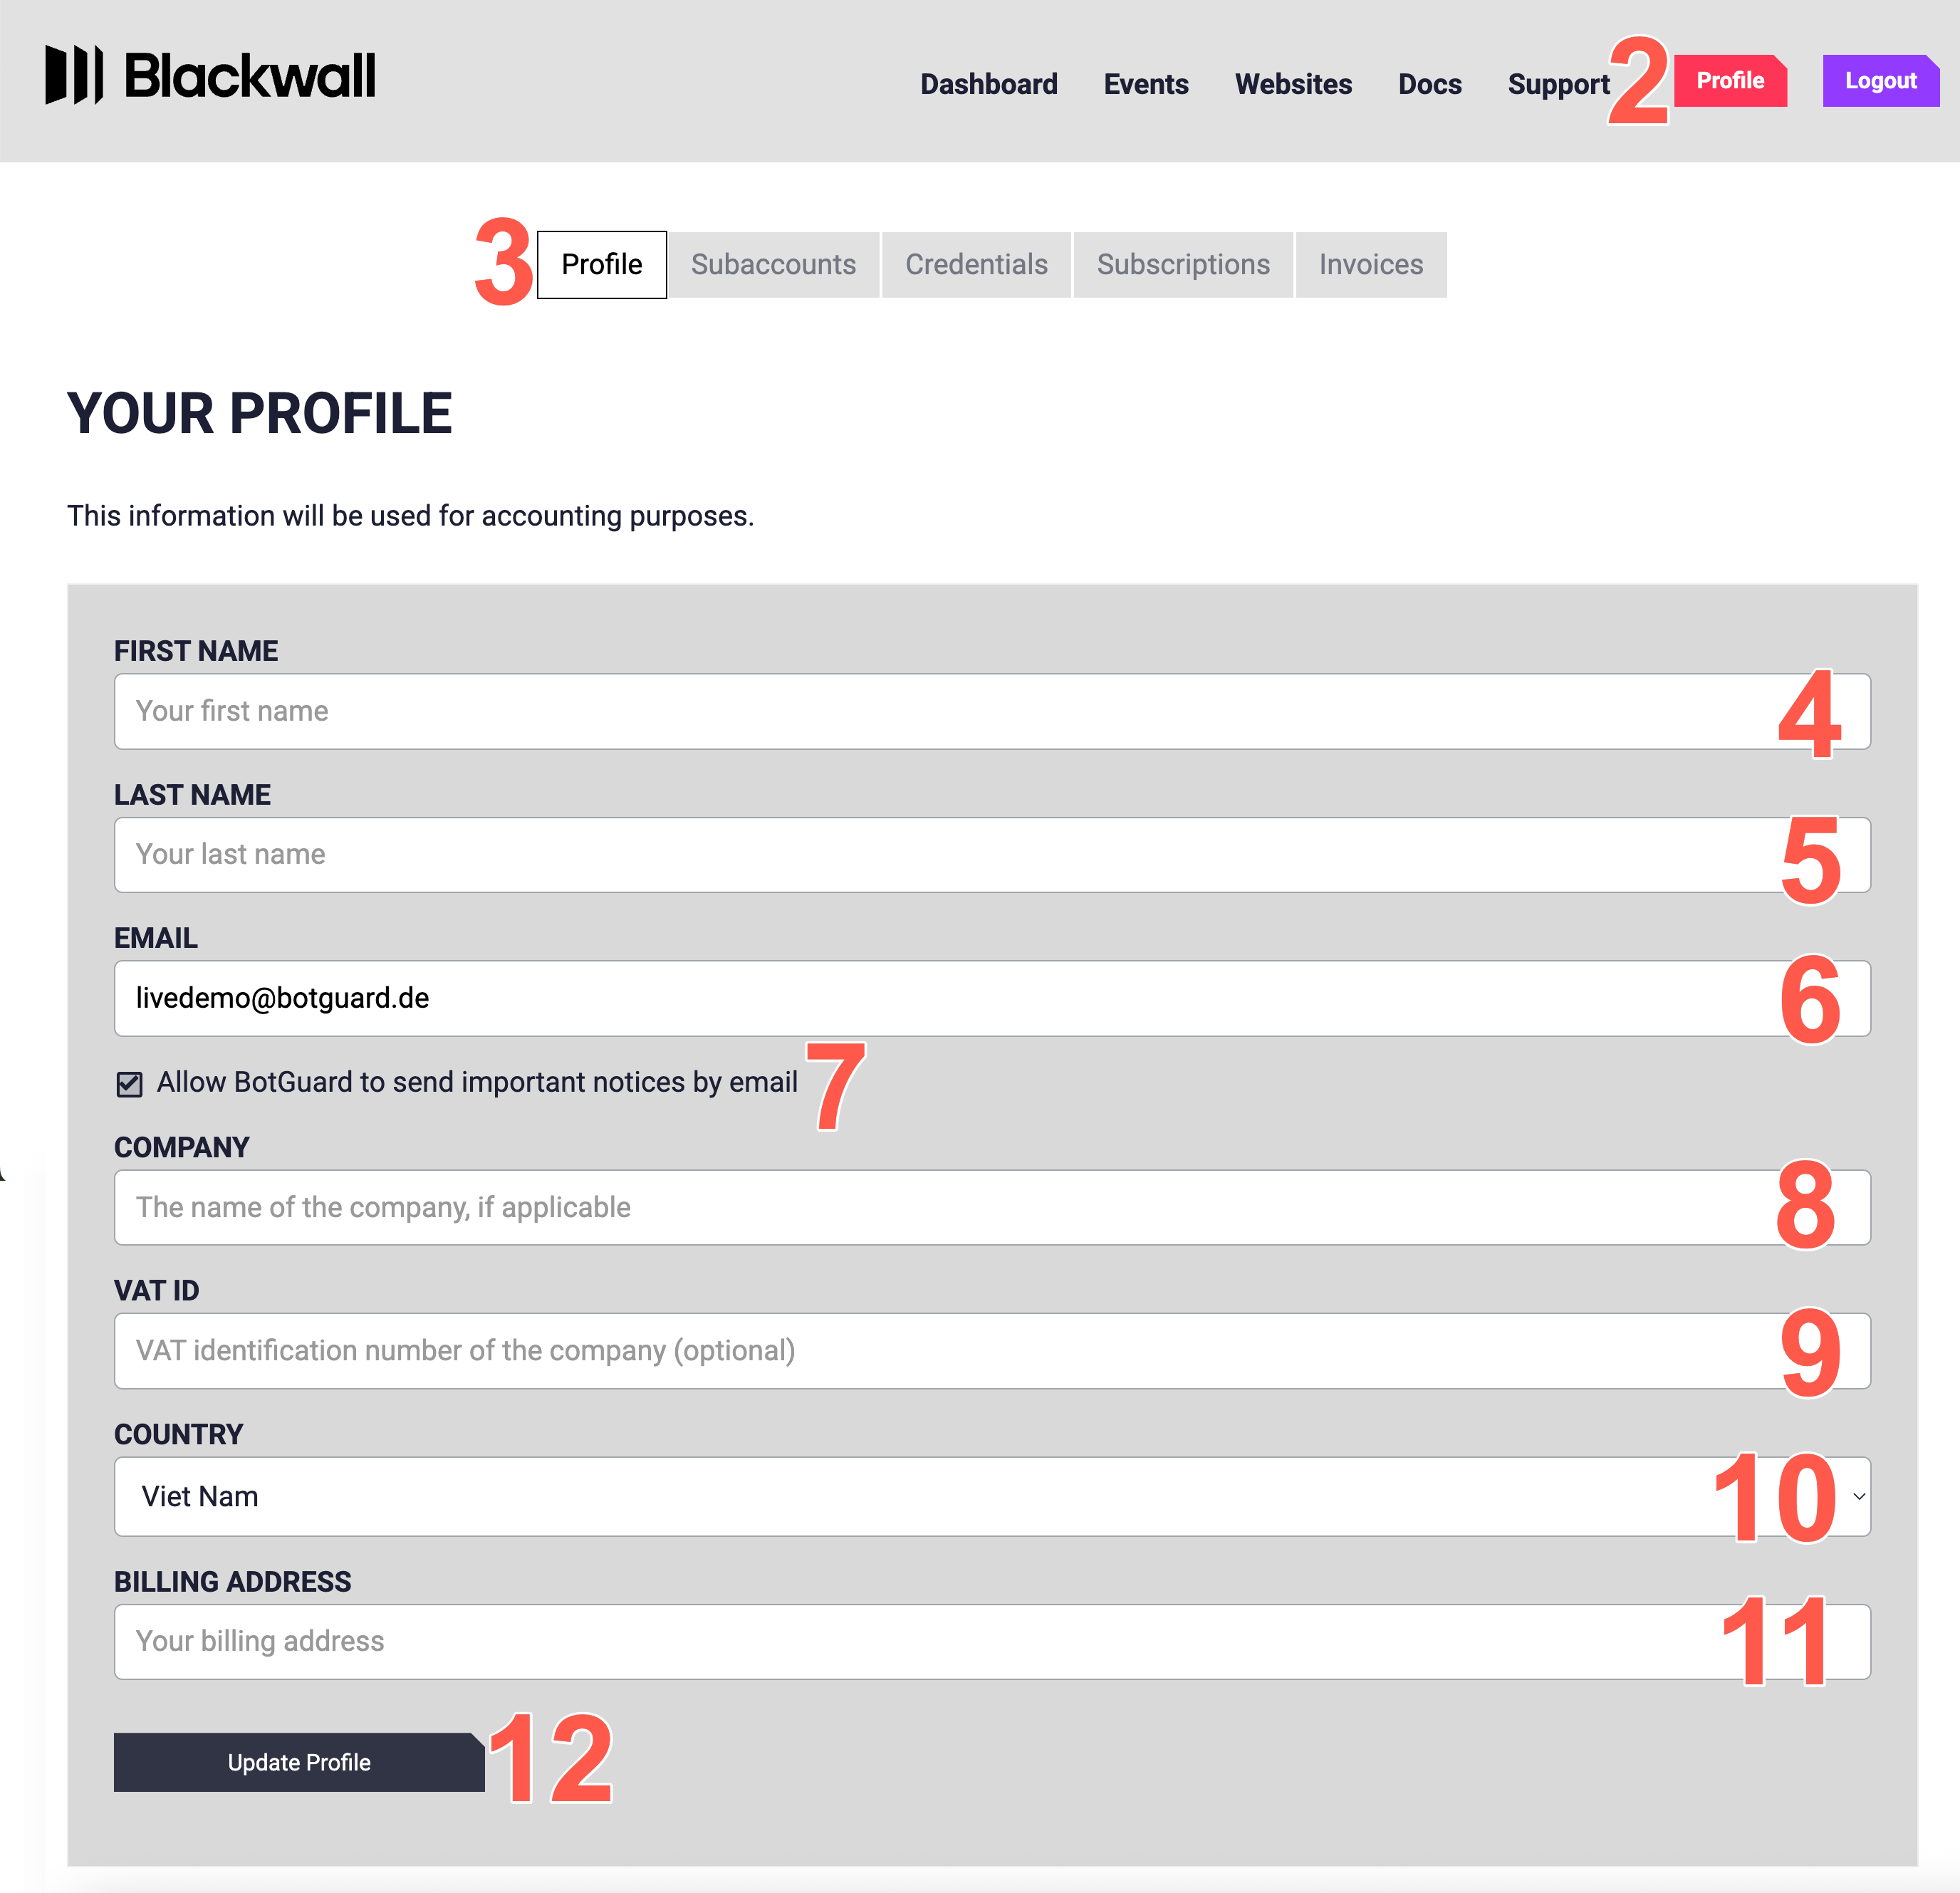Click the pink Profile button
Viewport: 1960px width, 1893px height.
pyautogui.click(x=1729, y=81)
